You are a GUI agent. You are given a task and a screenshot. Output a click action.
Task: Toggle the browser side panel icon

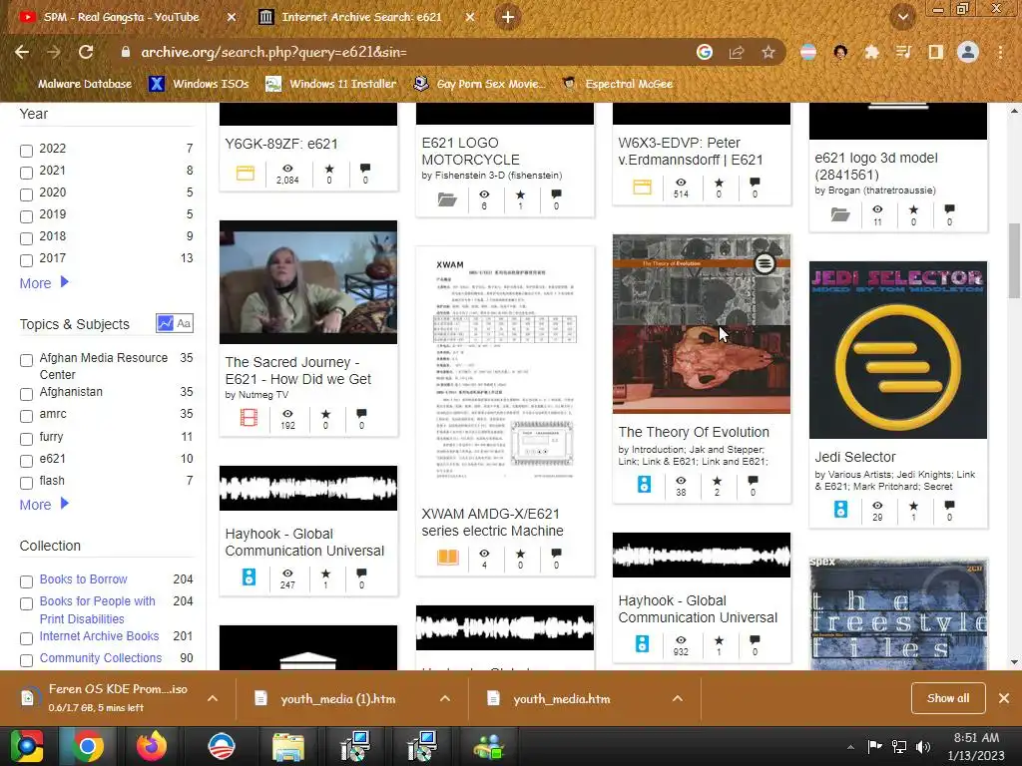(935, 52)
